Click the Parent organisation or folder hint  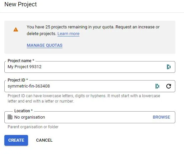point(33,127)
